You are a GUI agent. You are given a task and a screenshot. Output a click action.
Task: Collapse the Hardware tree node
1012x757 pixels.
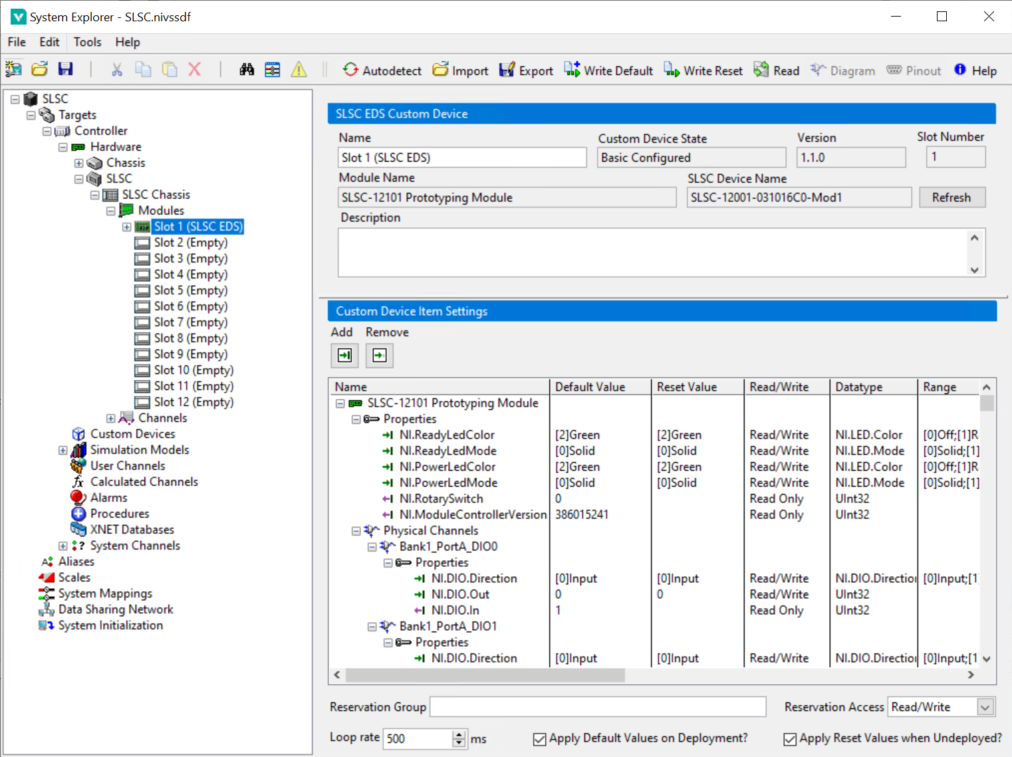[x=63, y=147]
